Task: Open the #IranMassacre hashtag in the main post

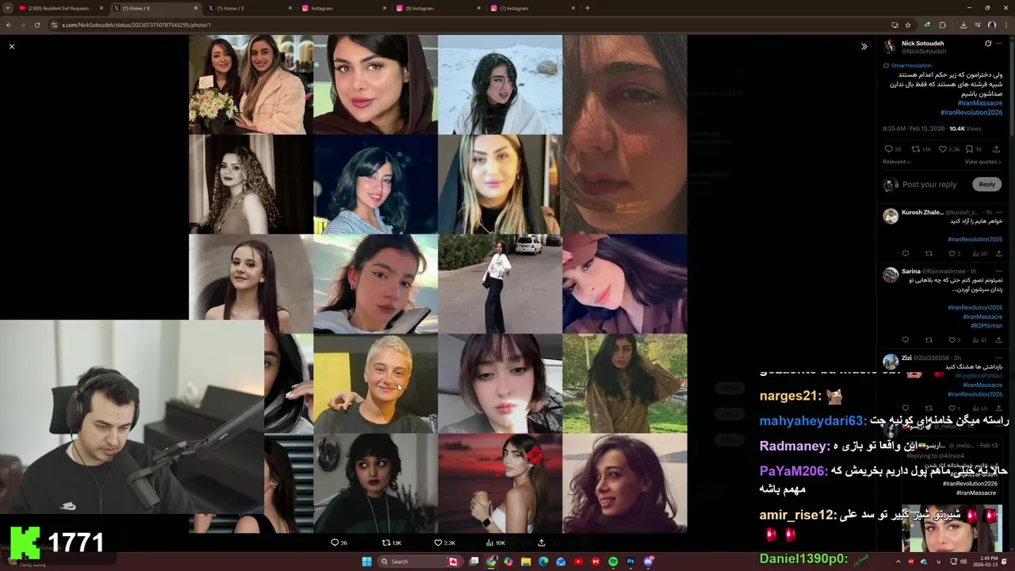Action: (x=980, y=103)
